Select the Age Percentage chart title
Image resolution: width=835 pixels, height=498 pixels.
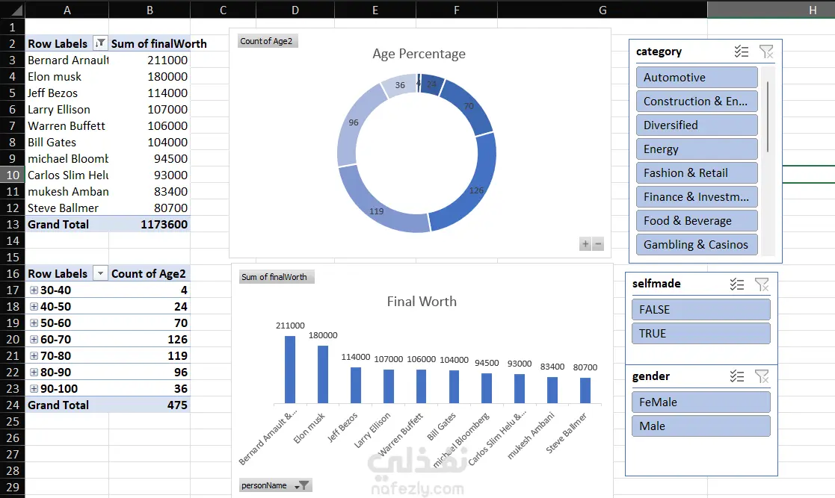419,54
